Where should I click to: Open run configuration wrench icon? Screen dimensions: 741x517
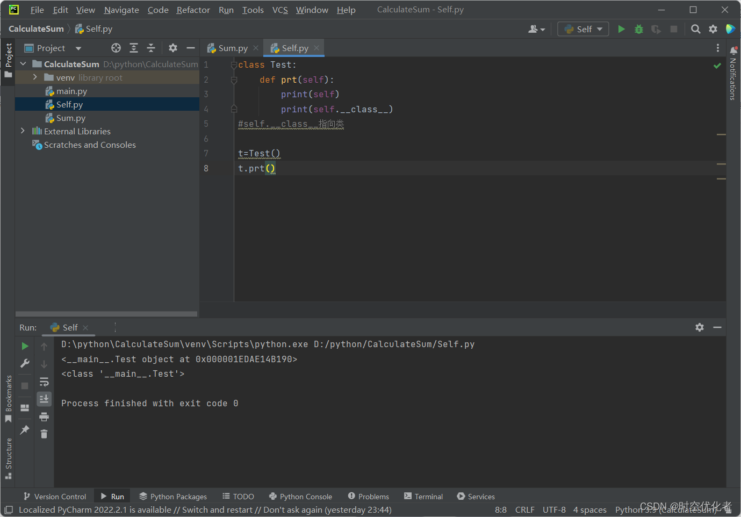25,364
